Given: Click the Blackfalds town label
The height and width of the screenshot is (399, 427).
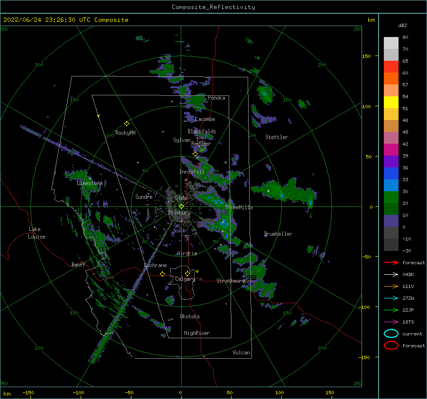Looking at the screenshot, I should [x=202, y=131].
